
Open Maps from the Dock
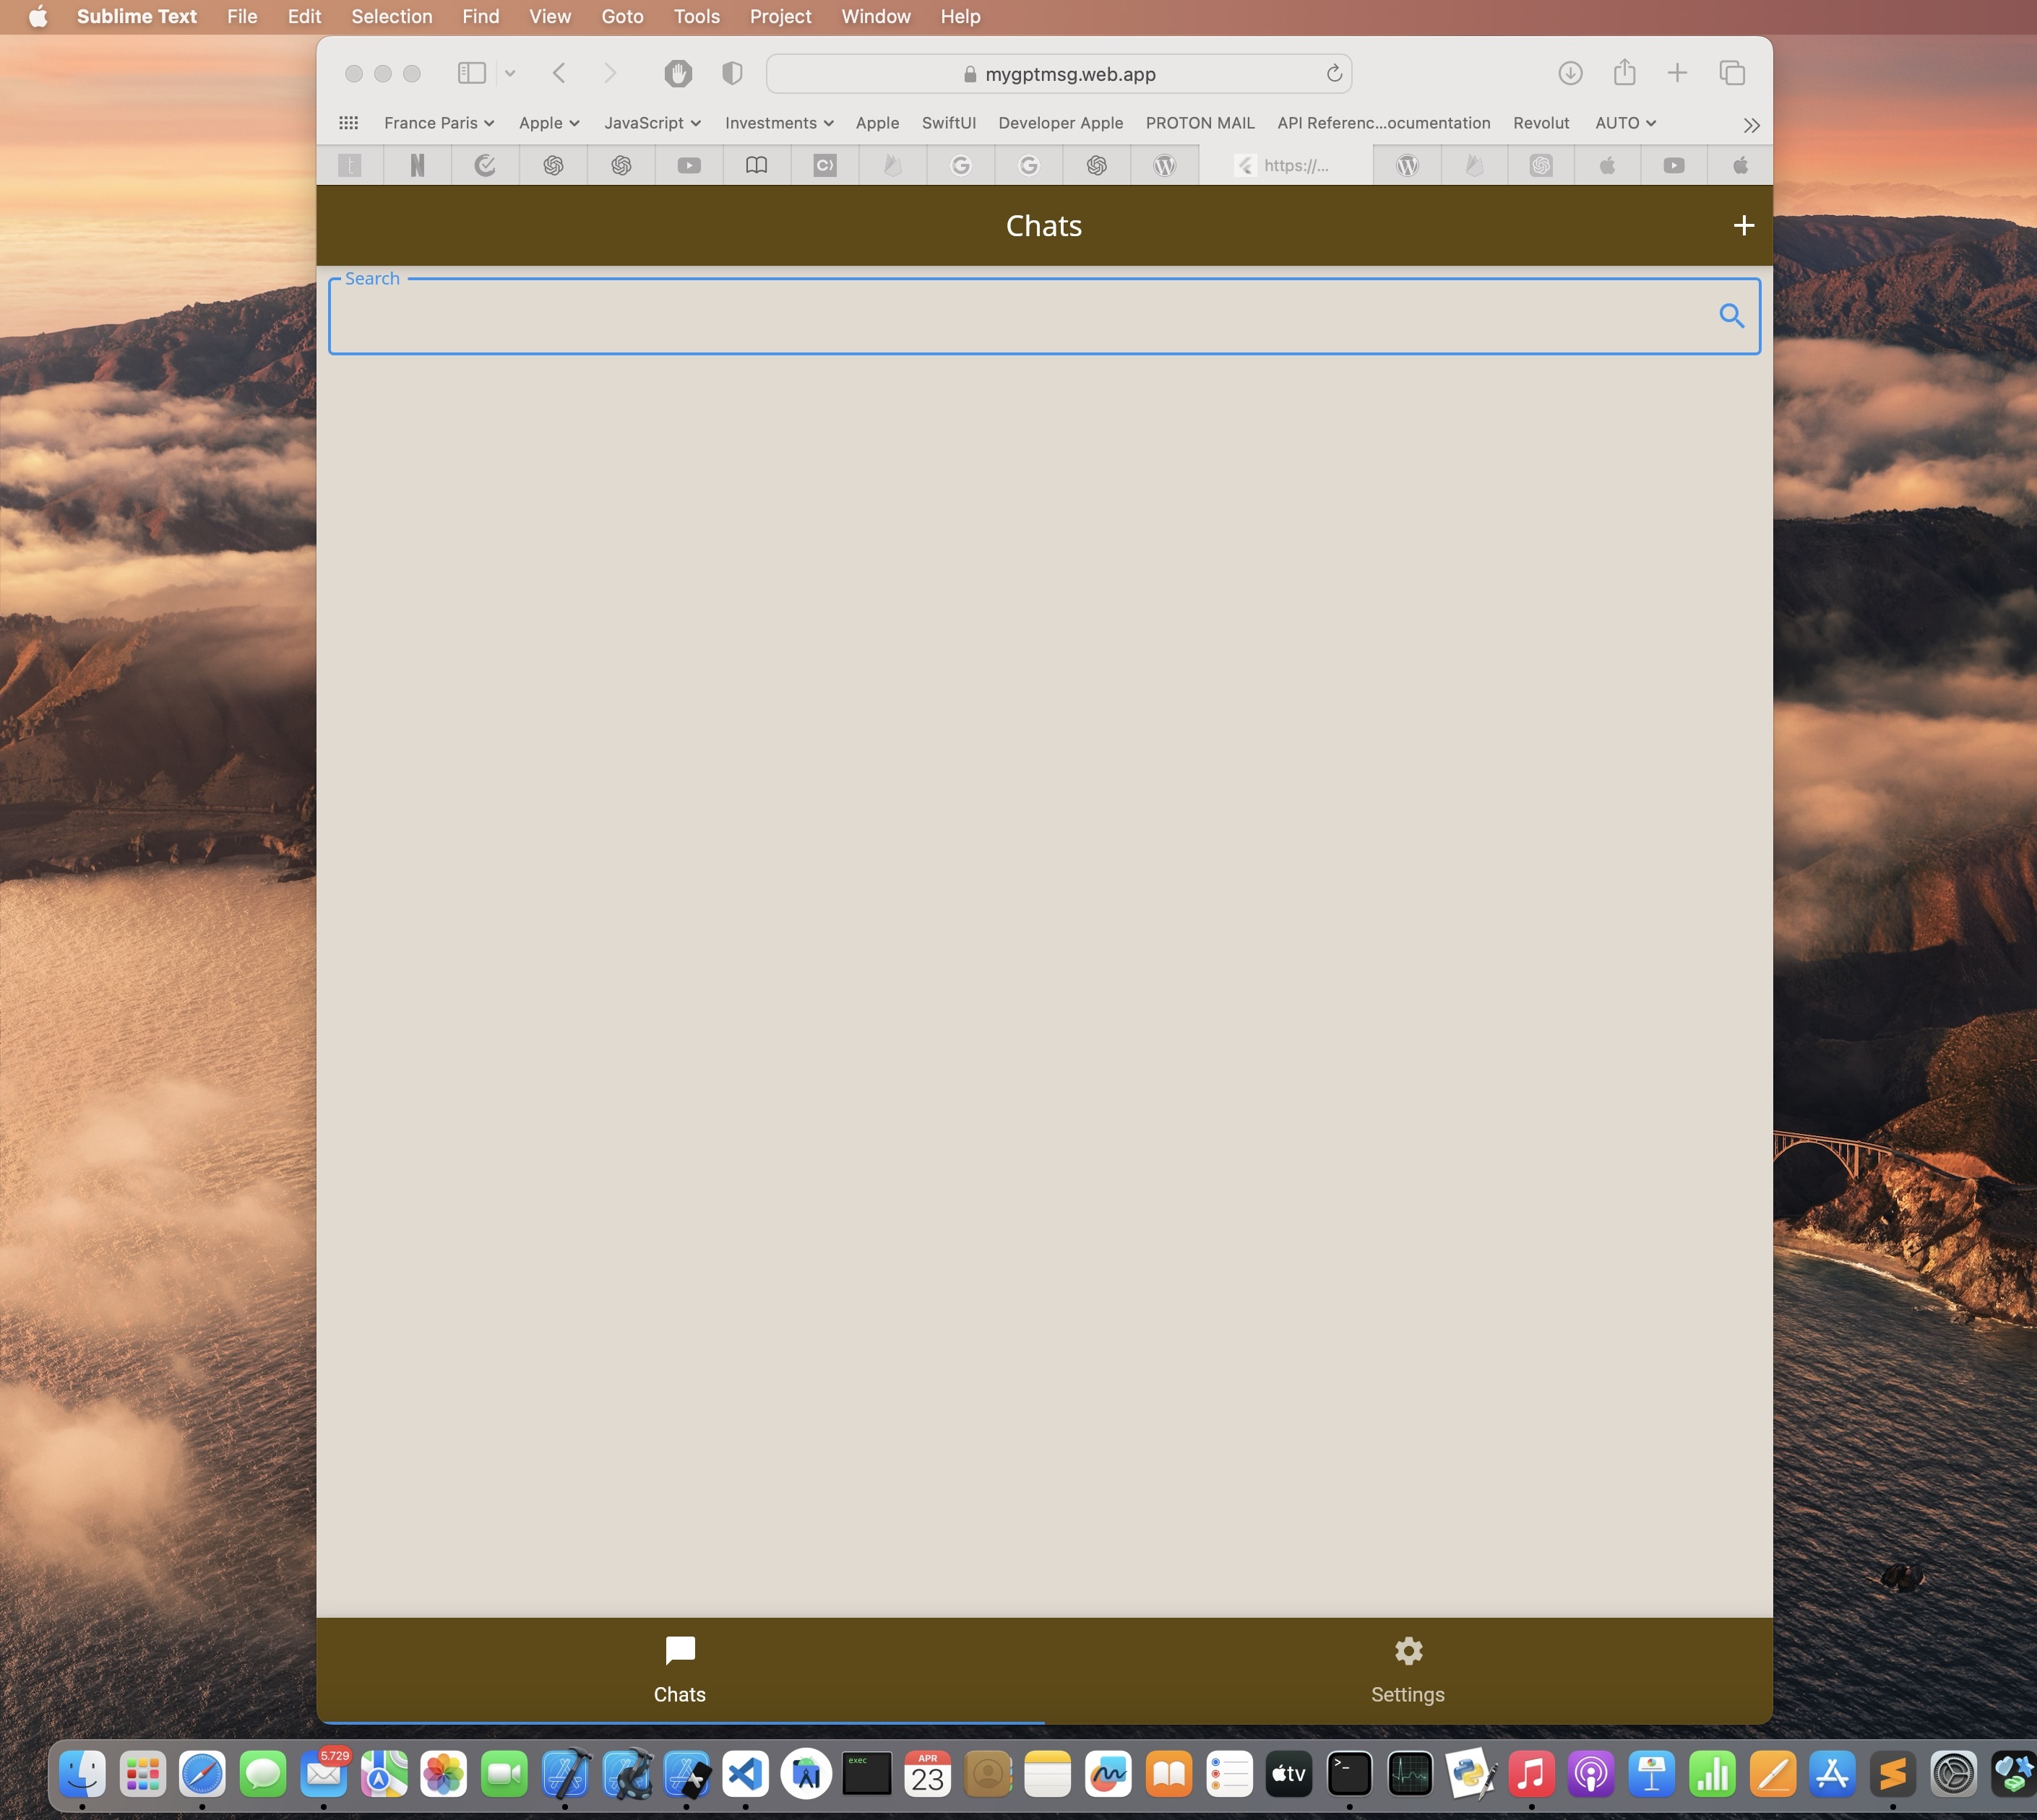pyautogui.click(x=383, y=1774)
